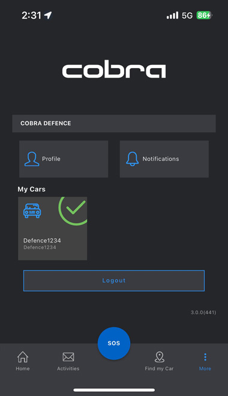Image resolution: width=228 pixels, height=396 pixels.
Task: Switch to the Activities tab label
Action: tap(68, 368)
